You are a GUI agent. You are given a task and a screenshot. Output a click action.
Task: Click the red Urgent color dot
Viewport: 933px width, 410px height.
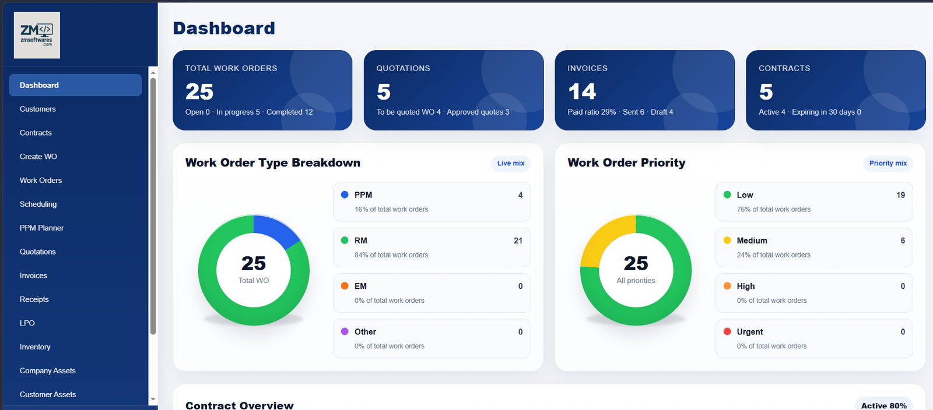pyautogui.click(x=727, y=331)
